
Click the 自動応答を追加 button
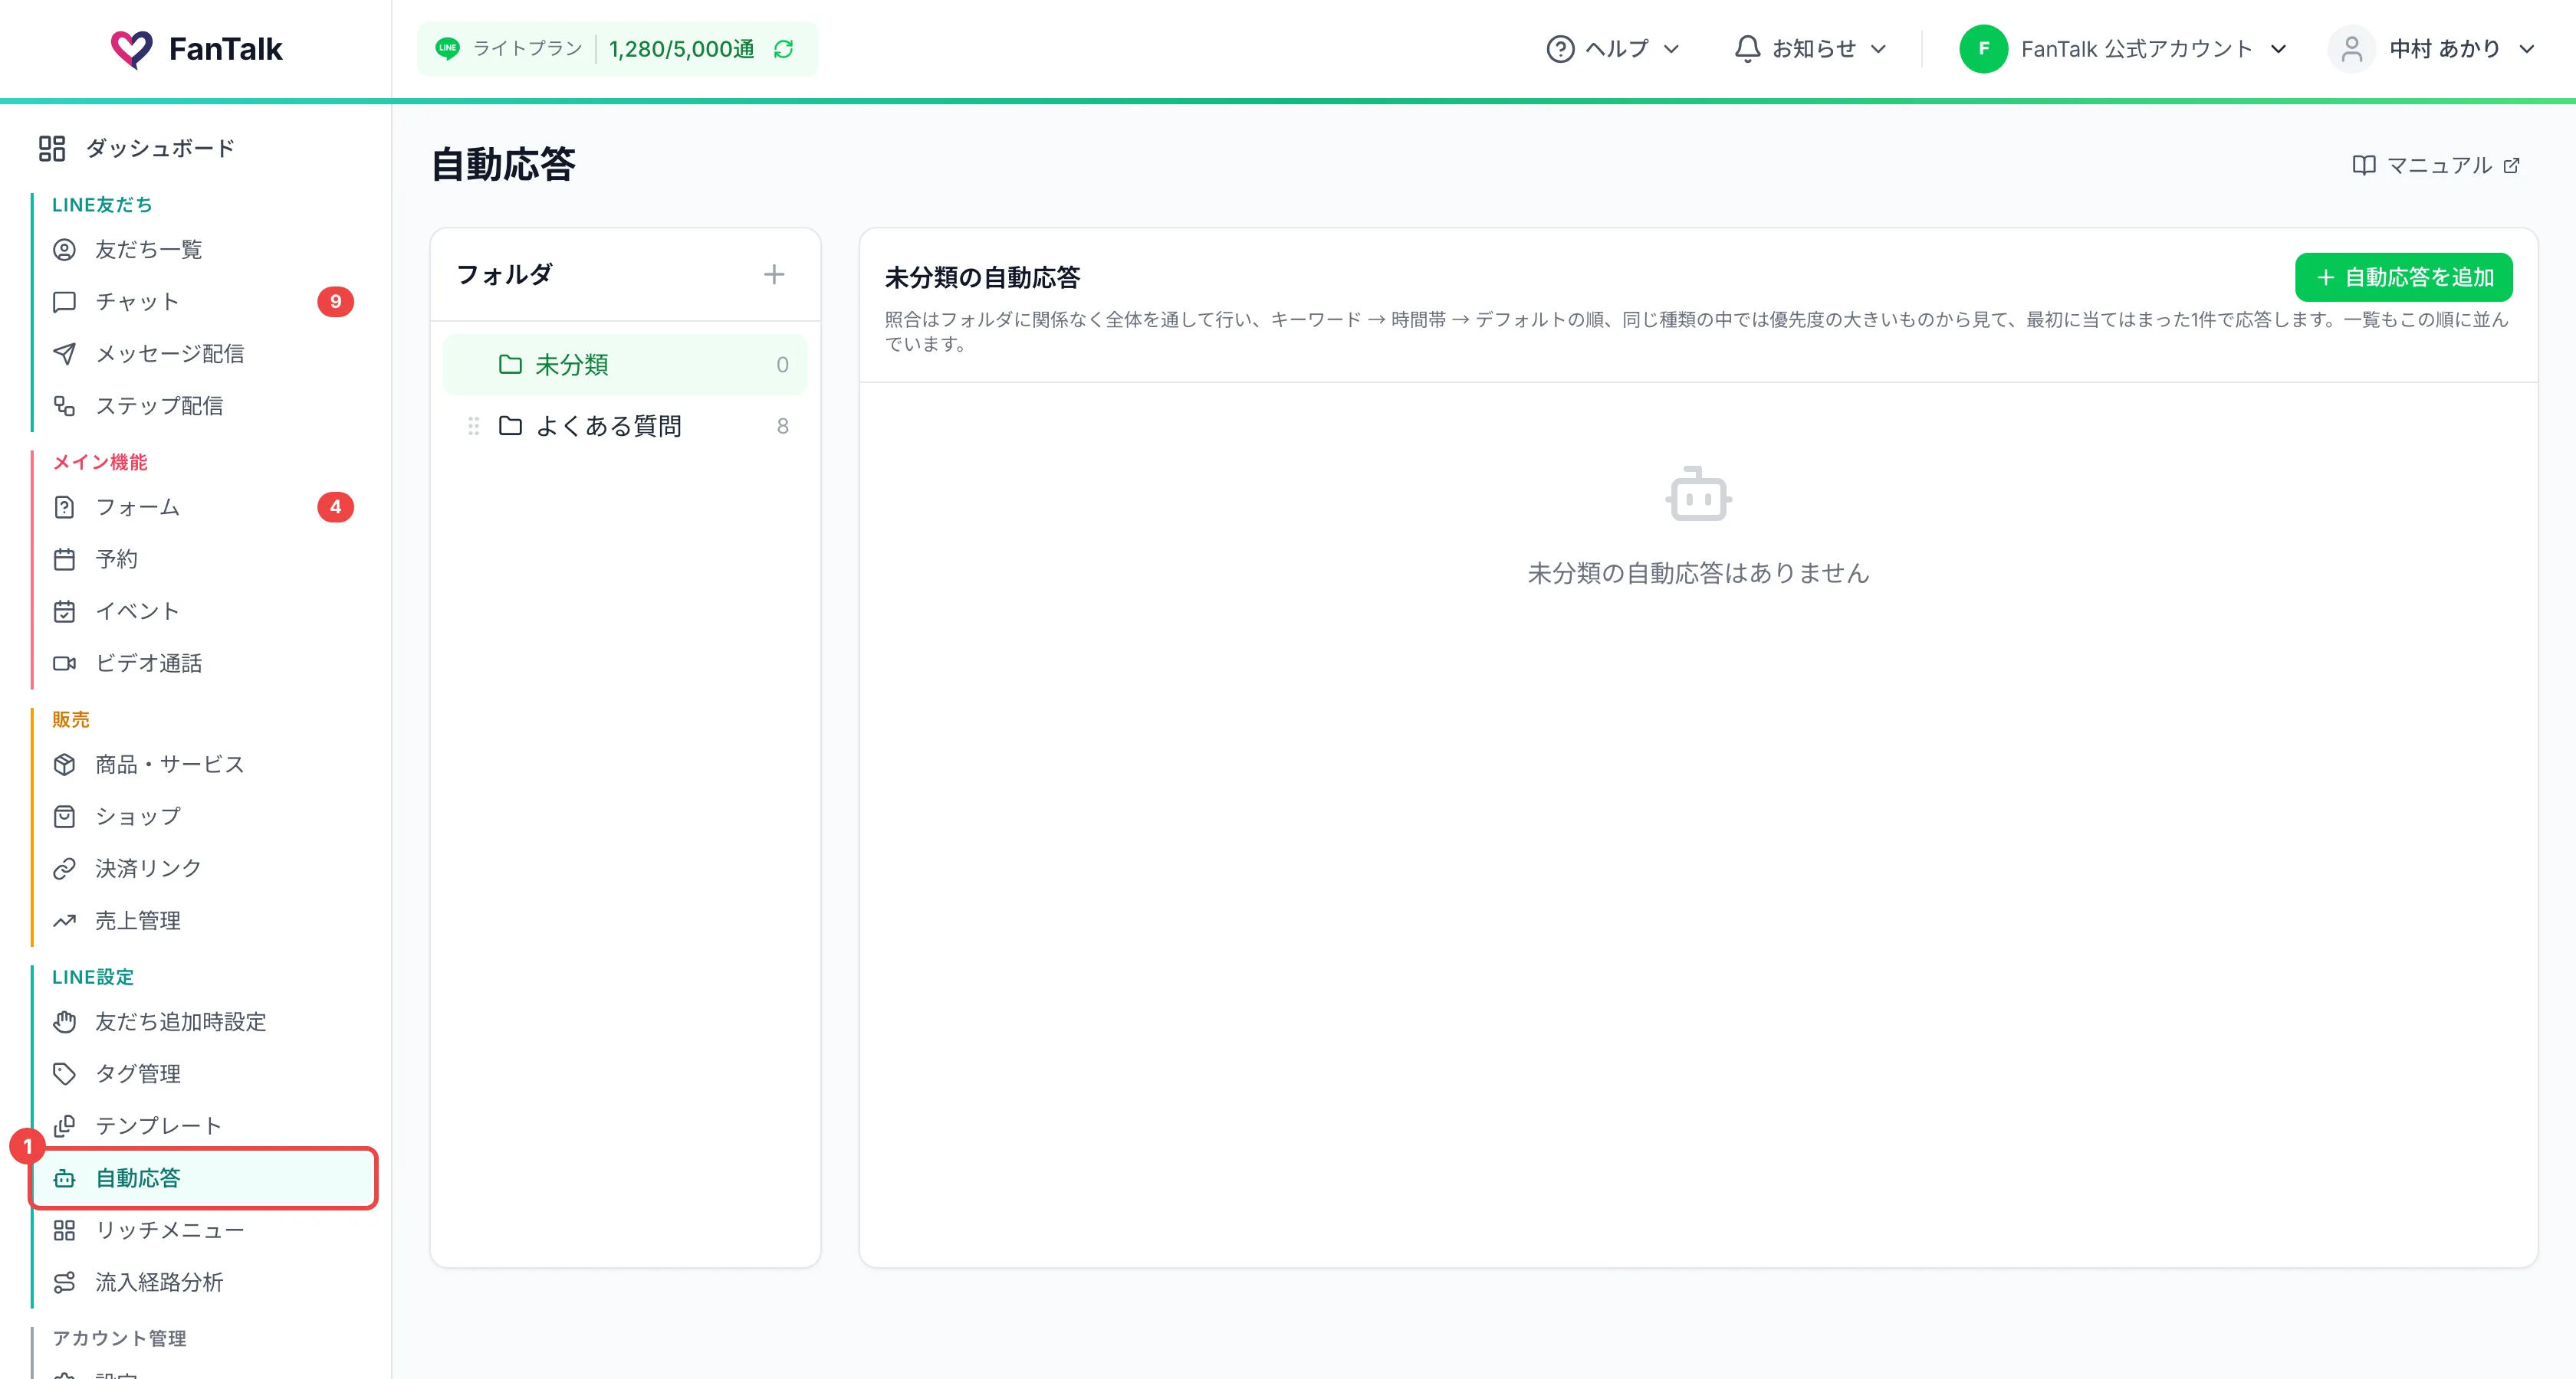tap(2403, 278)
